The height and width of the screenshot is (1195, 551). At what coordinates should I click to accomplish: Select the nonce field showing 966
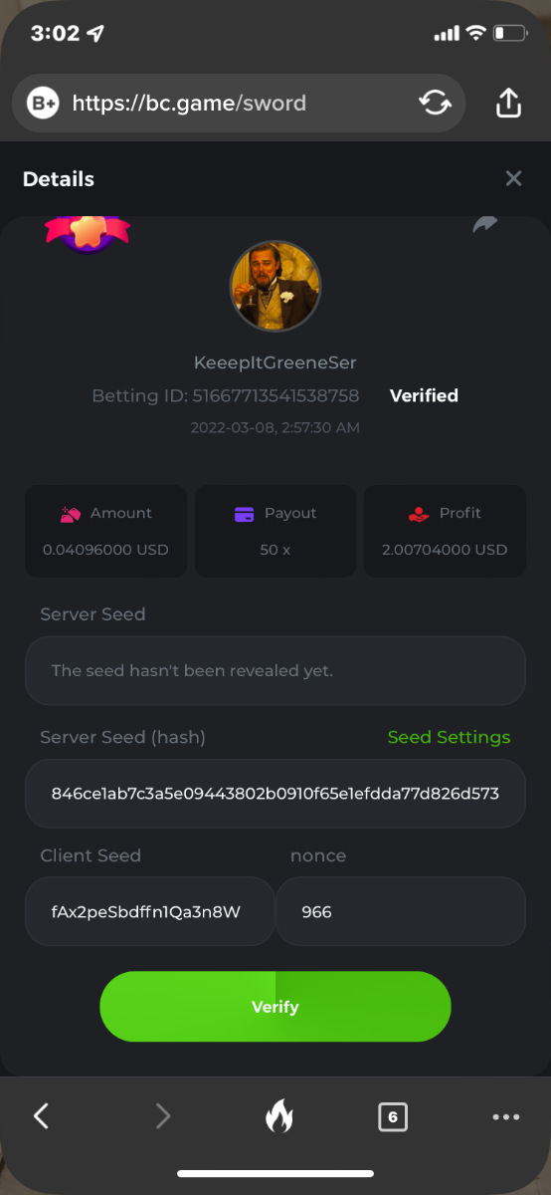(x=401, y=911)
